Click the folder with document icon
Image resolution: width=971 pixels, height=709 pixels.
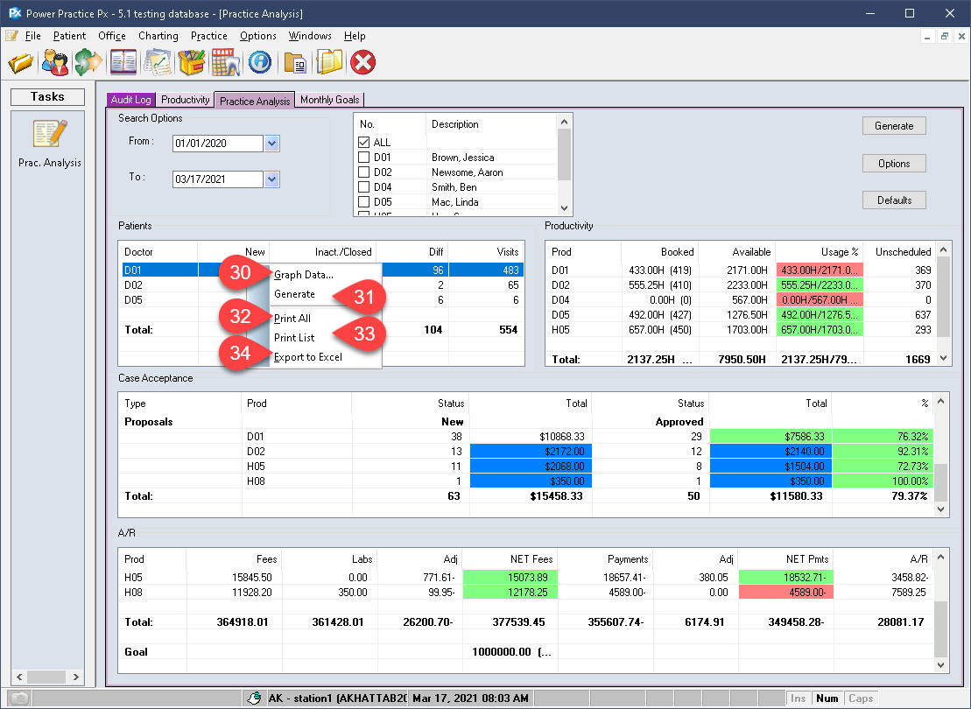click(x=295, y=62)
